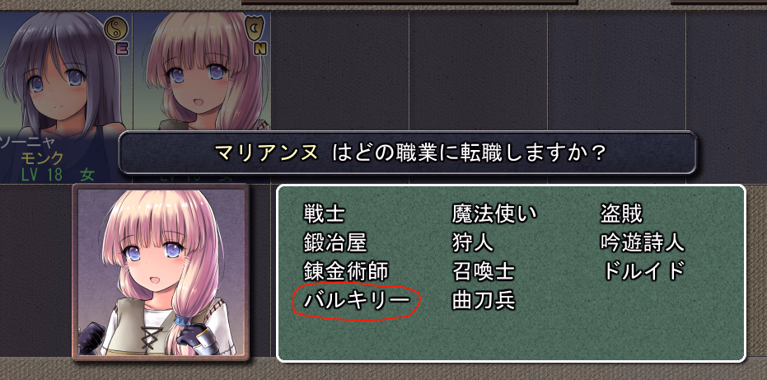Image resolution: width=767 pixels, height=380 pixels.
Task: Select the pink-haired party member portrait
Action: [x=203, y=72]
